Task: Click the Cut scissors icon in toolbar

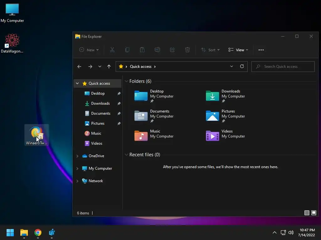Action: pyautogui.click(x=112, y=50)
